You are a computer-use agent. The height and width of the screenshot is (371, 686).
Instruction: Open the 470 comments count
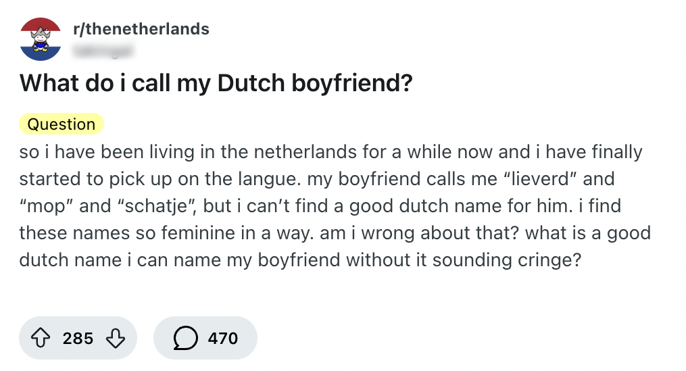click(x=222, y=338)
